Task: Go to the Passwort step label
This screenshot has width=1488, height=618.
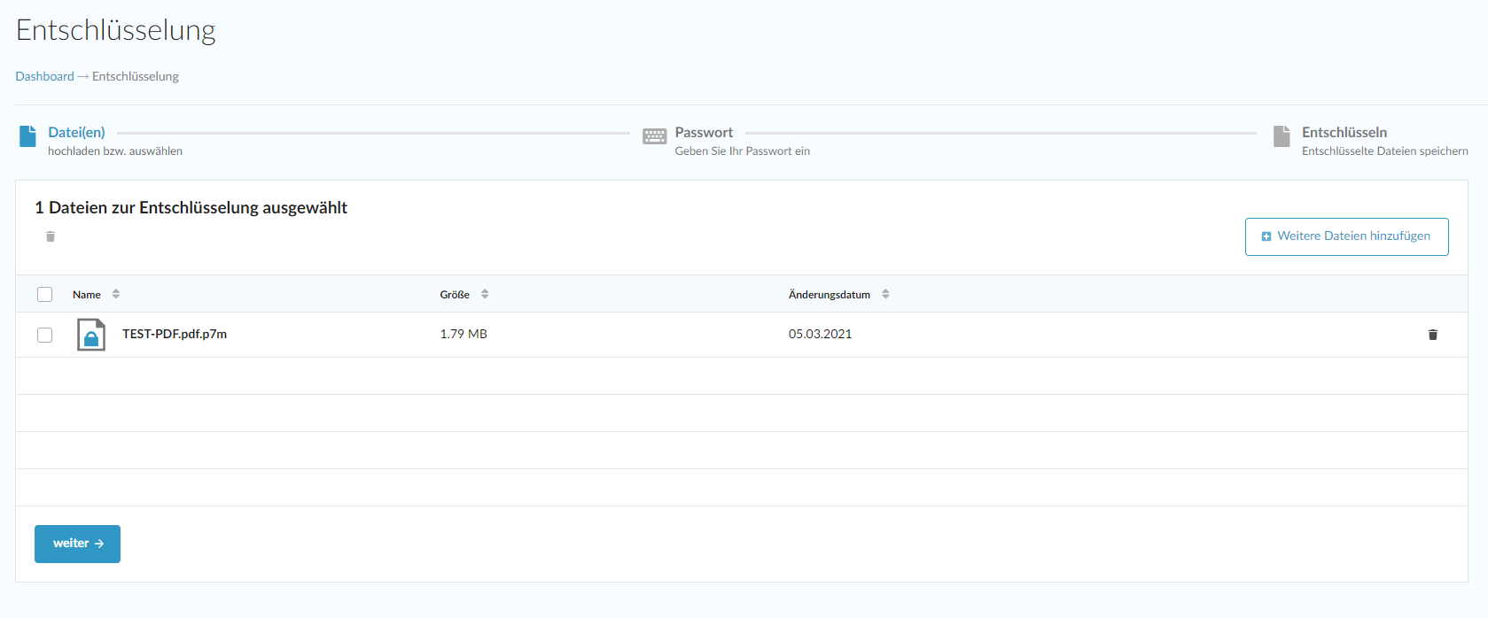Action: (x=704, y=132)
